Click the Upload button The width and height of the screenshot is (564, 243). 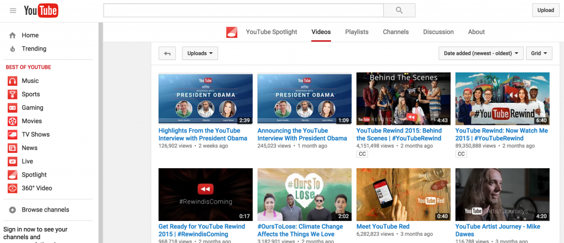tap(546, 10)
